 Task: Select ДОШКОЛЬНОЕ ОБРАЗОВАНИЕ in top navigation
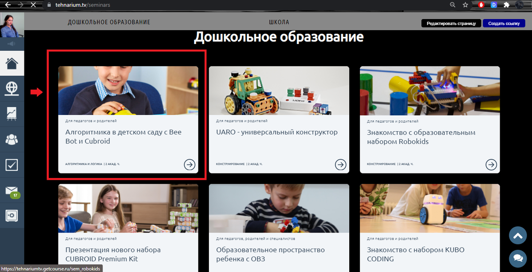(x=109, y=22)
